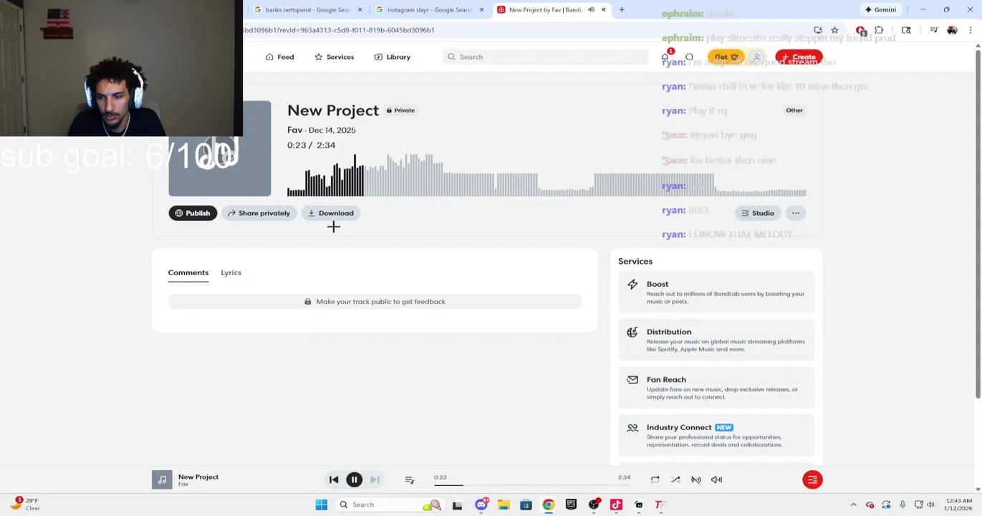Open the Library page
This screenshot has width=982, height=516.
coord(392,57)
